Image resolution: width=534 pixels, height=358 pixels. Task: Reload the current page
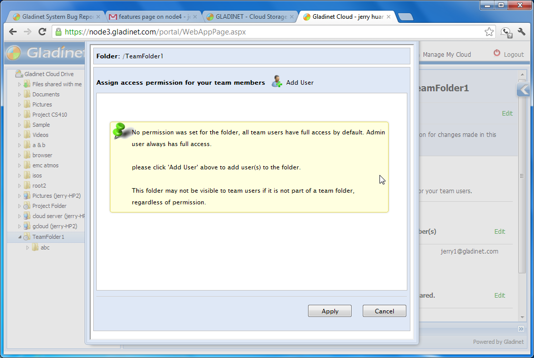coord(42,32)
